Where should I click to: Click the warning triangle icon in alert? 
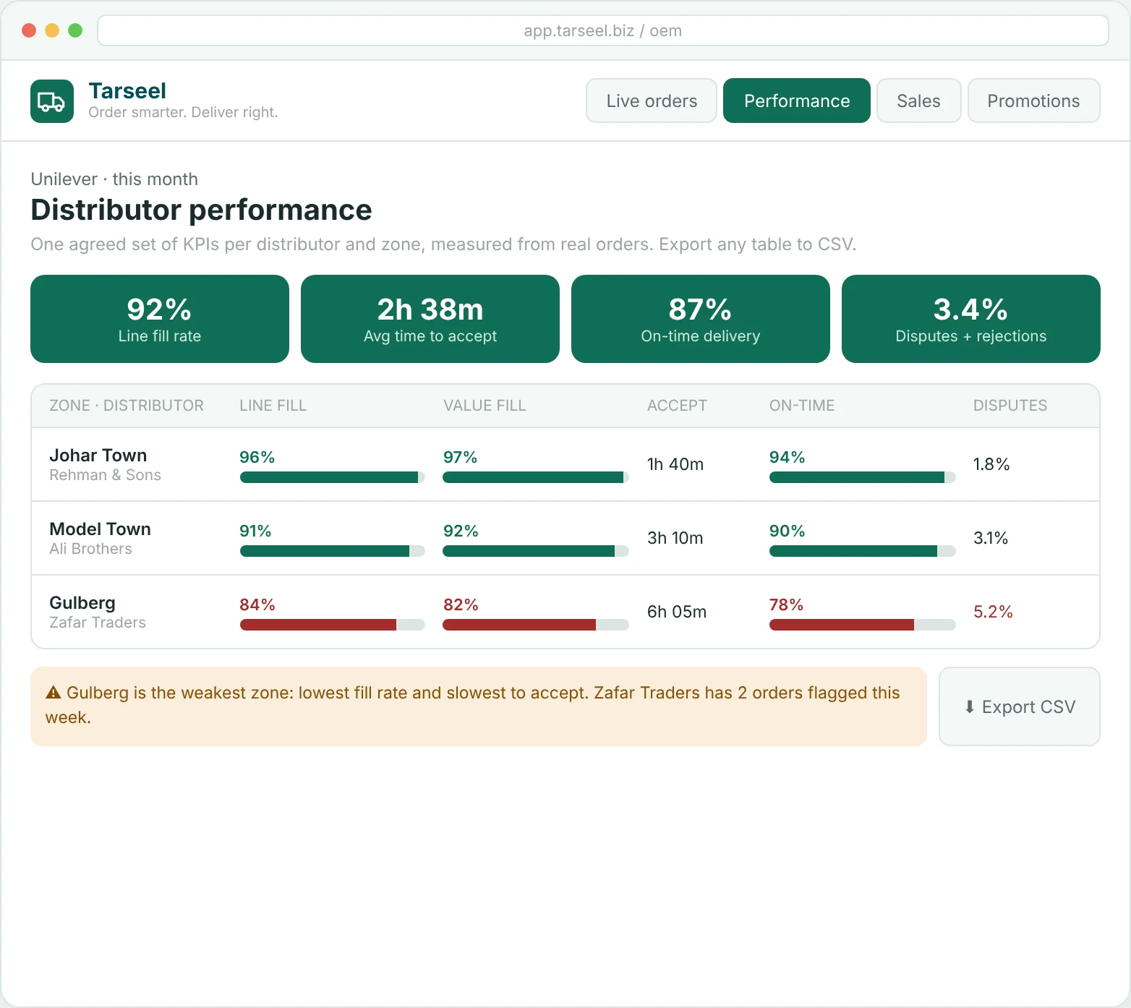54,693
